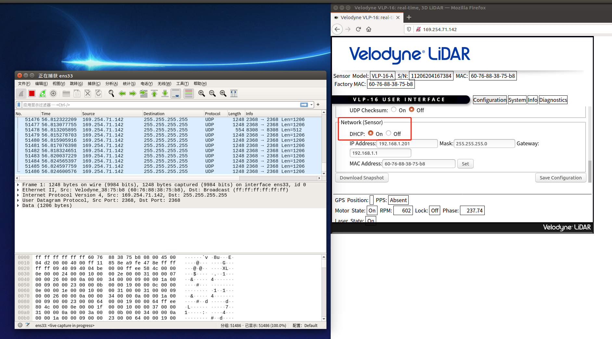
Task: Close the Velodyne VLP-16 Firefox tab
Action: coord(398,18)
